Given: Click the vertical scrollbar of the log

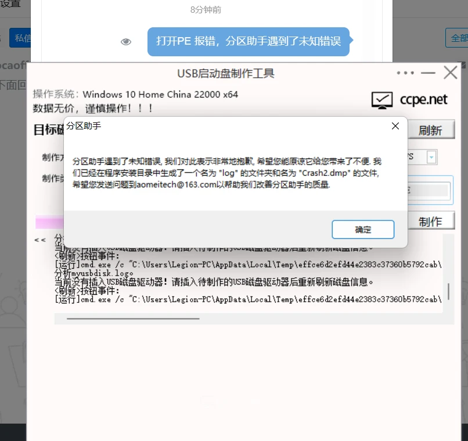Looking at the screenshot, I should 448,291.
